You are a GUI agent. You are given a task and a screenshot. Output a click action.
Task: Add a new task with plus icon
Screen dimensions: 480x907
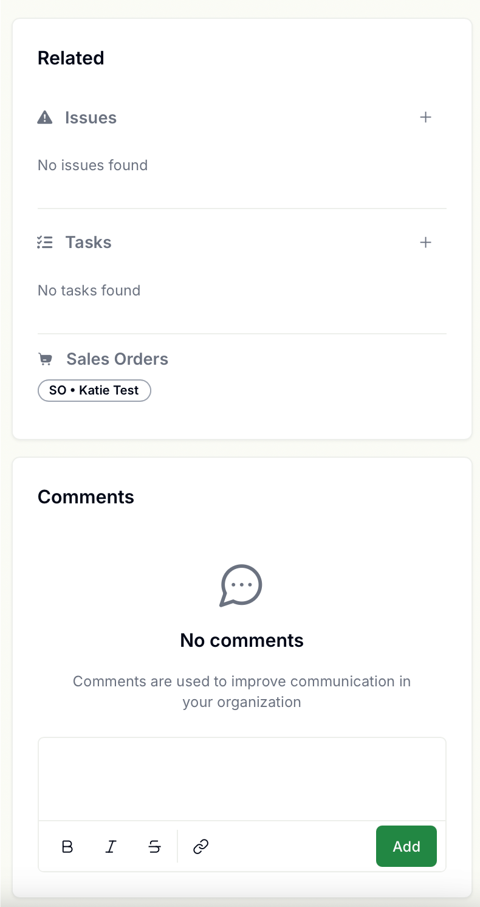click(x=426, y=243)
